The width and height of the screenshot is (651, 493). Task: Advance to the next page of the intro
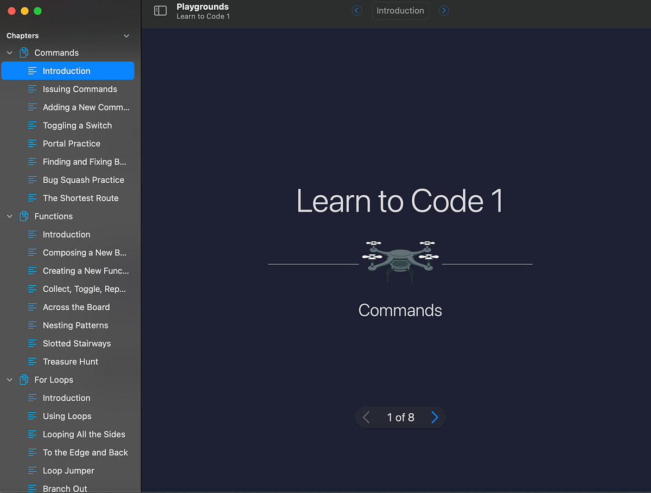pos(434,417)
